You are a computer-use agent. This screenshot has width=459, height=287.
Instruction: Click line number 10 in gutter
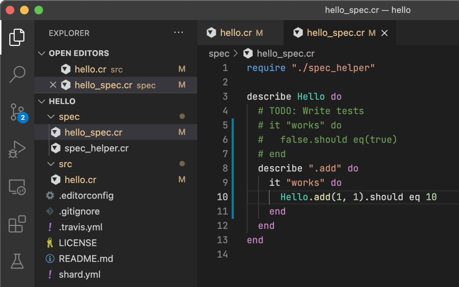click(x=222, y=197)
